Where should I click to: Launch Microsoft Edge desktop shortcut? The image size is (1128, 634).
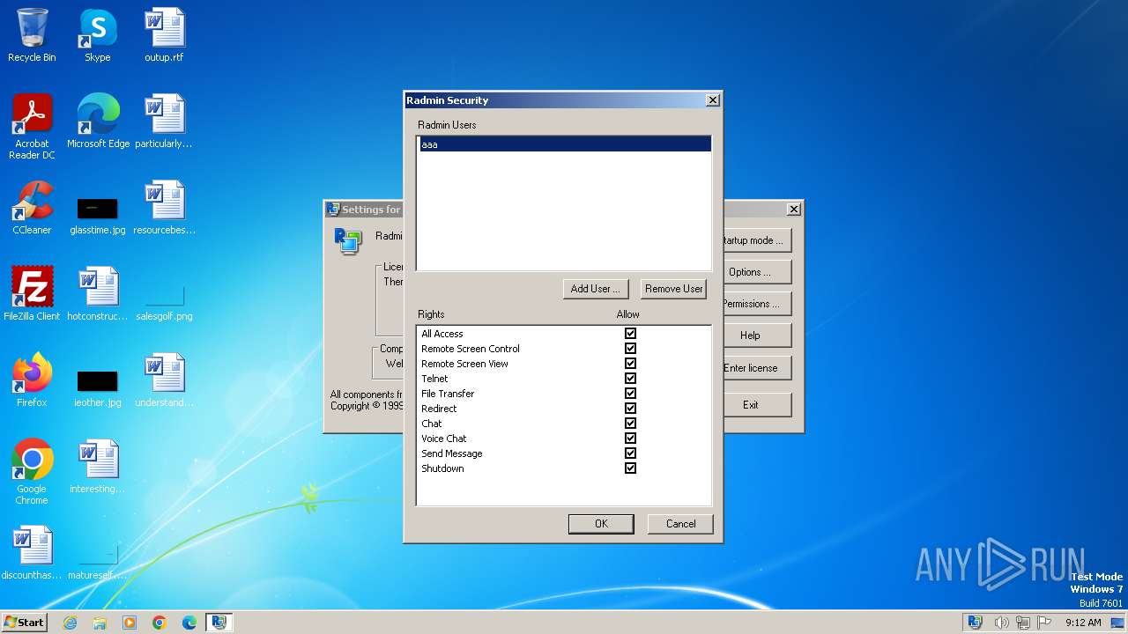coord(98,122)
